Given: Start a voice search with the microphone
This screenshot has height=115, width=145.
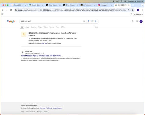Looking at the screenshot, I should (x=88, y=21).
